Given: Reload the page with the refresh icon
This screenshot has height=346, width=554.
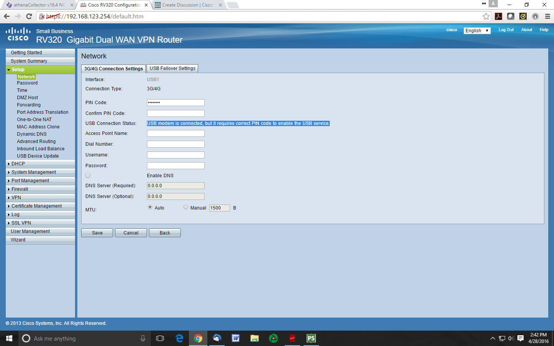Looking at the screenshot, I should click(x=29, y=16).
